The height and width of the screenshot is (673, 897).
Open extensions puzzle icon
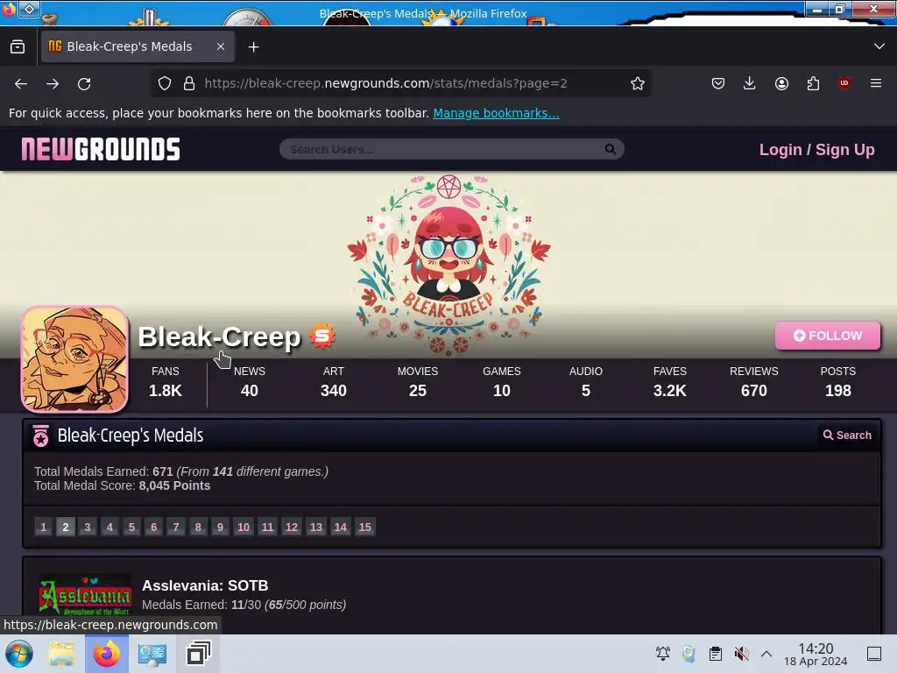[813, 83]
